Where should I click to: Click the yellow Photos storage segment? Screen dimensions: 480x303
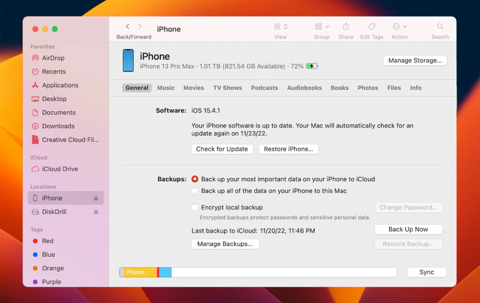coord(140,272)
